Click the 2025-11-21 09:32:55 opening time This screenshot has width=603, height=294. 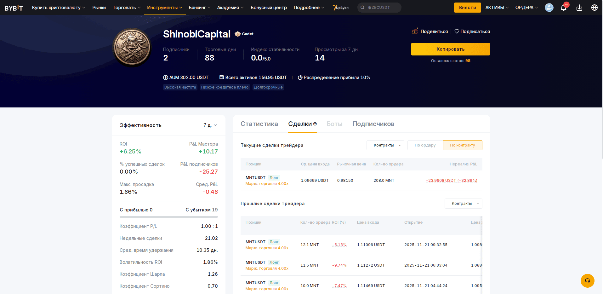coord(426,245)
